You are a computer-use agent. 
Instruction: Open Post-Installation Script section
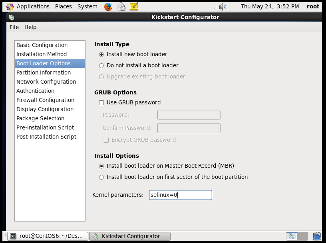coord(50,137)
